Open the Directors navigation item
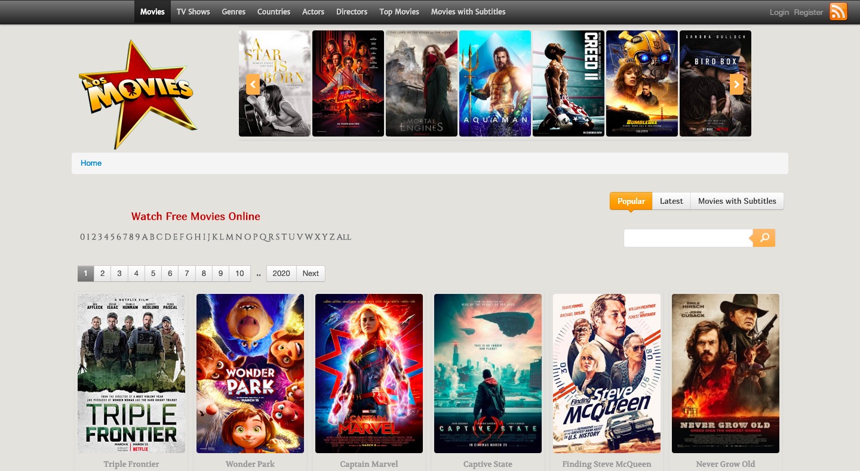Image resolution: width=860 pixels, height=471 pixels. point(352,11)
